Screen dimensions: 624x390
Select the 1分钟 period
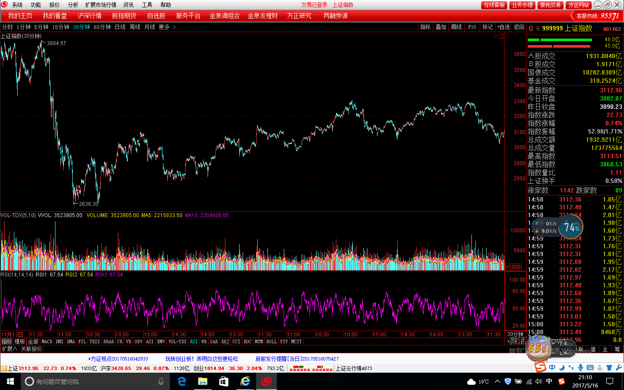point(23,27)
